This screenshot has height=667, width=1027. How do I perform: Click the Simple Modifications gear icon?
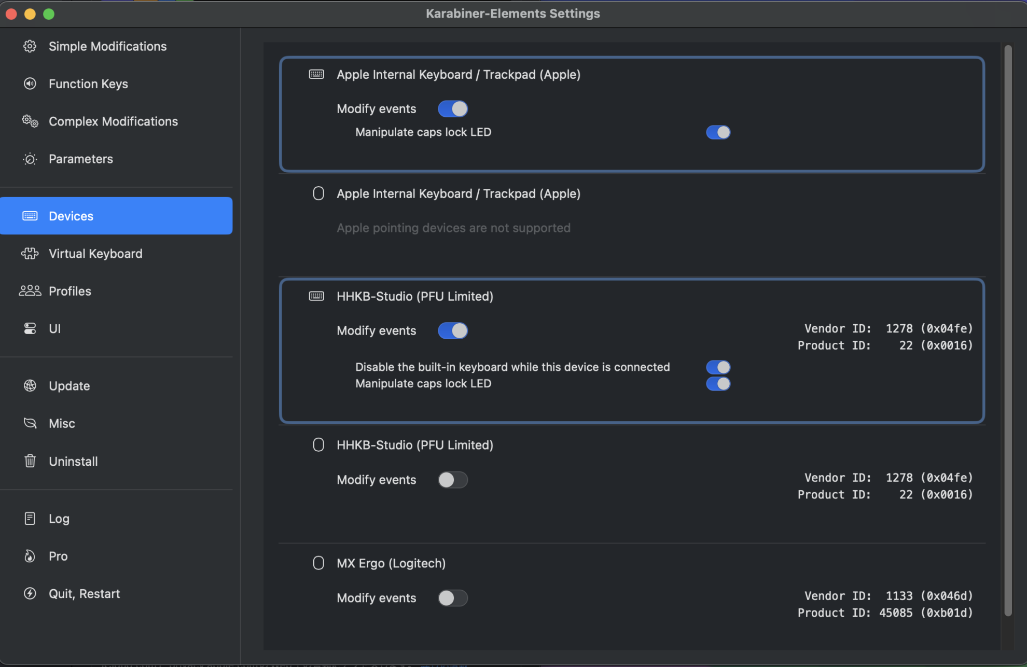pyautogui.click(x=30, y=46)
